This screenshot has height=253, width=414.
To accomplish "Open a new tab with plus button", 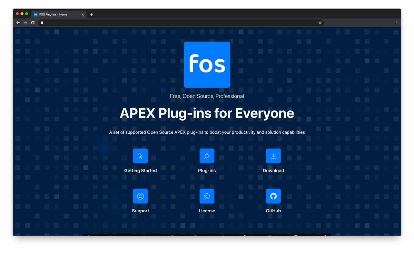I will [x=91, y=14].
